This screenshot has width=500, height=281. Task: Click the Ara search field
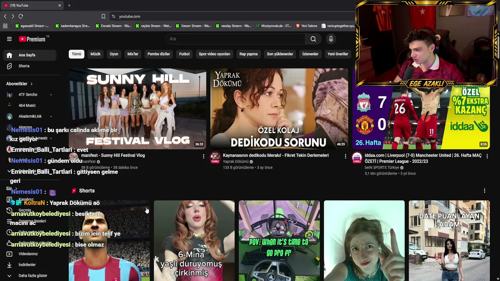(x=235, y=39)
